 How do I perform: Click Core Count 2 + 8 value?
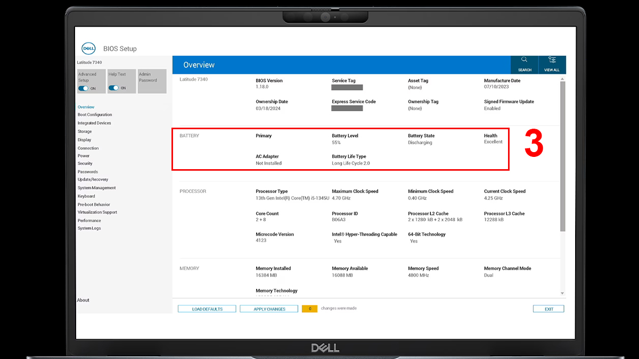(261, 220)
